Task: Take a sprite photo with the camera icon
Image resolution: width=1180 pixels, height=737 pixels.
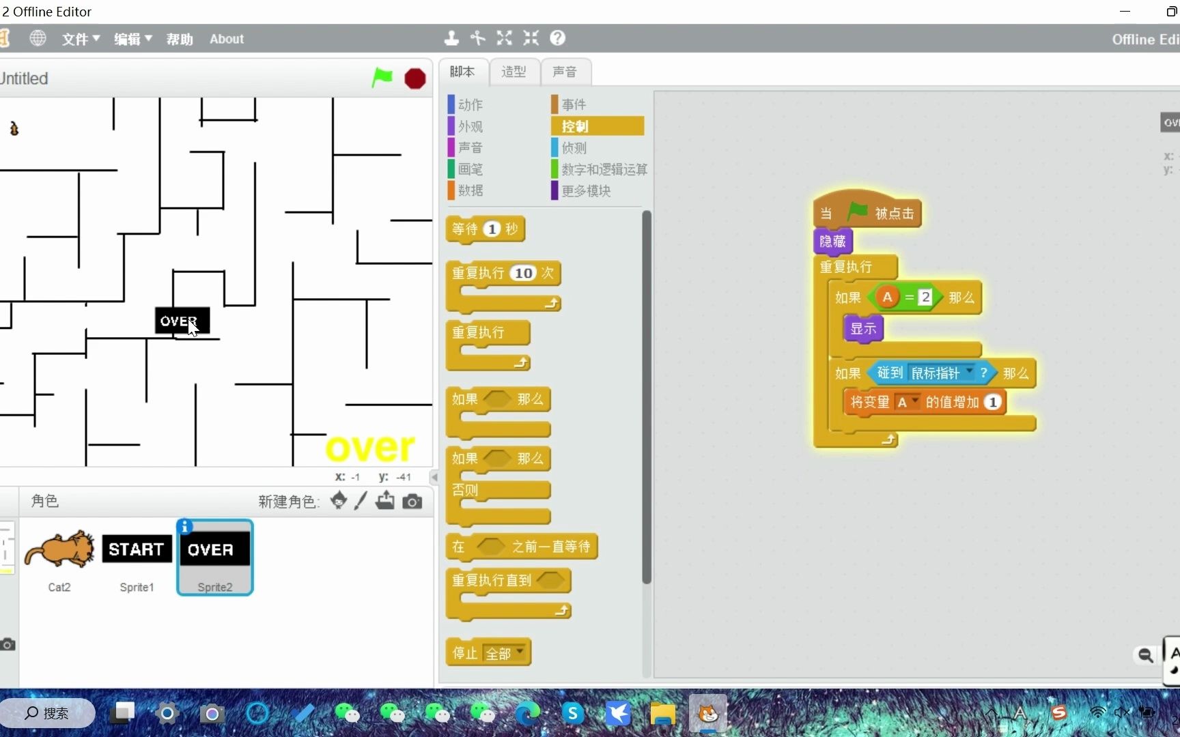Action: pyautogui.click(x=412, y=501)
